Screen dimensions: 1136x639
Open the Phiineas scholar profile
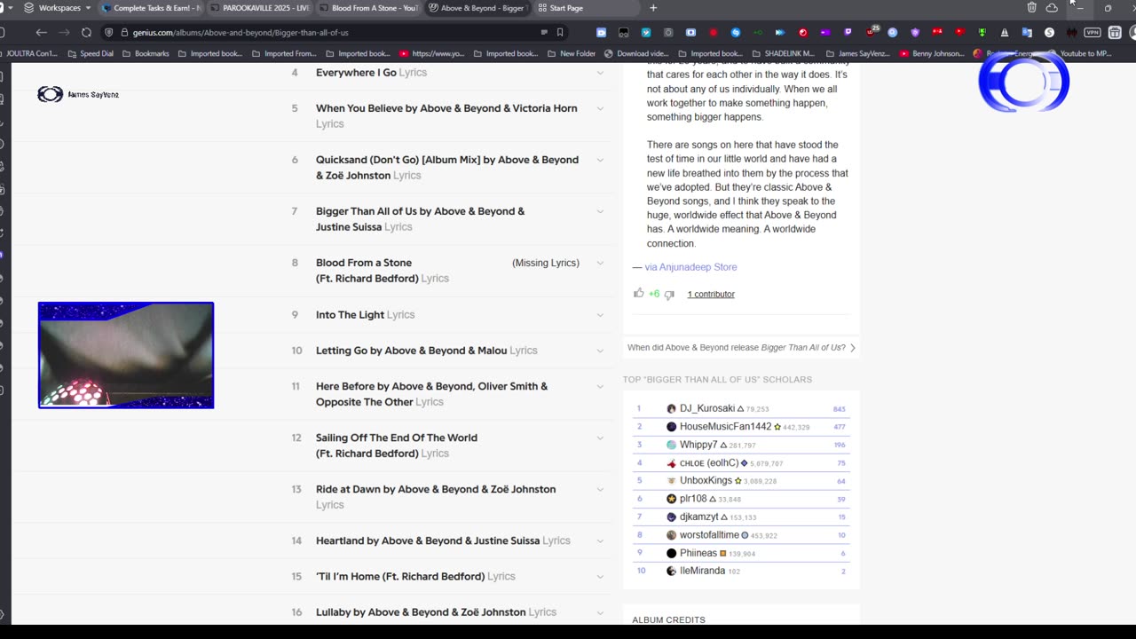pos(698,553)
